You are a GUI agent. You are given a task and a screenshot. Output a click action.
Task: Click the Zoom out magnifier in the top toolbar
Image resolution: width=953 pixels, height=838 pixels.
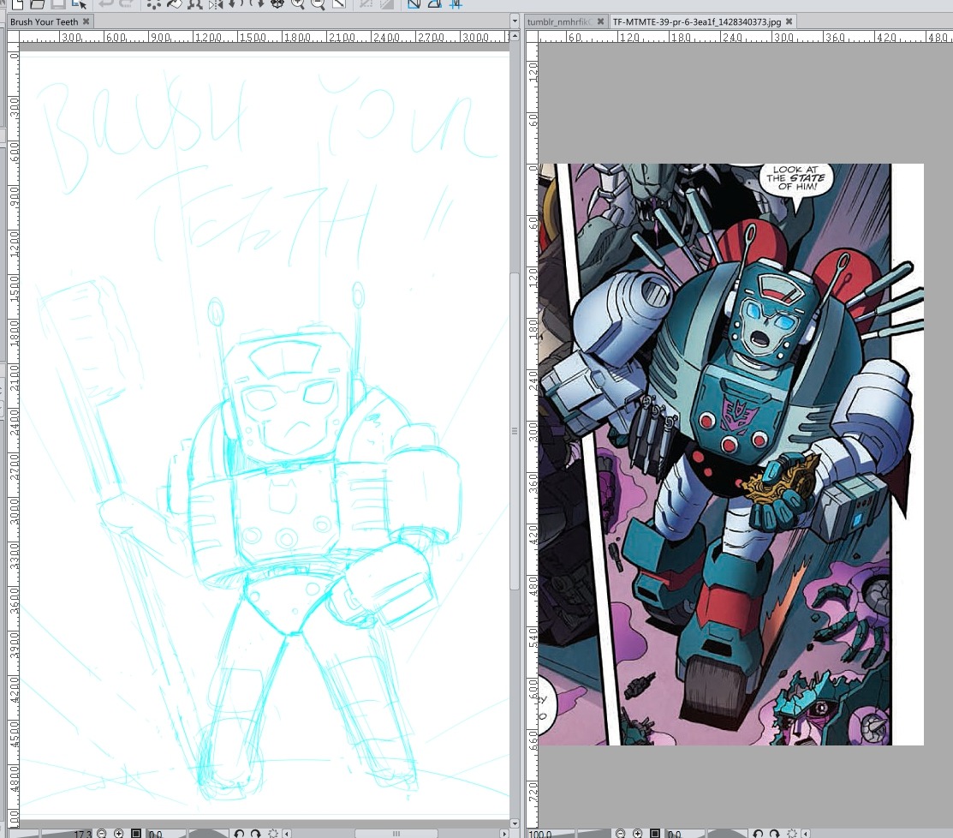pyautogui.click(x=318, y=4)
